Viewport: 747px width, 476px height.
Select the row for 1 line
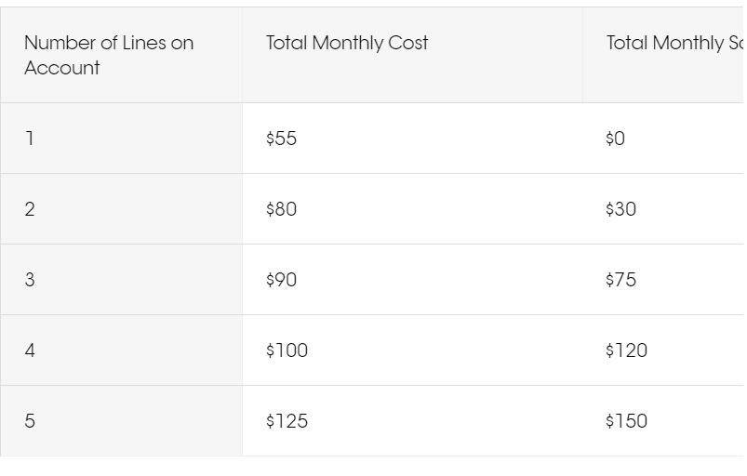pos(371,138)
